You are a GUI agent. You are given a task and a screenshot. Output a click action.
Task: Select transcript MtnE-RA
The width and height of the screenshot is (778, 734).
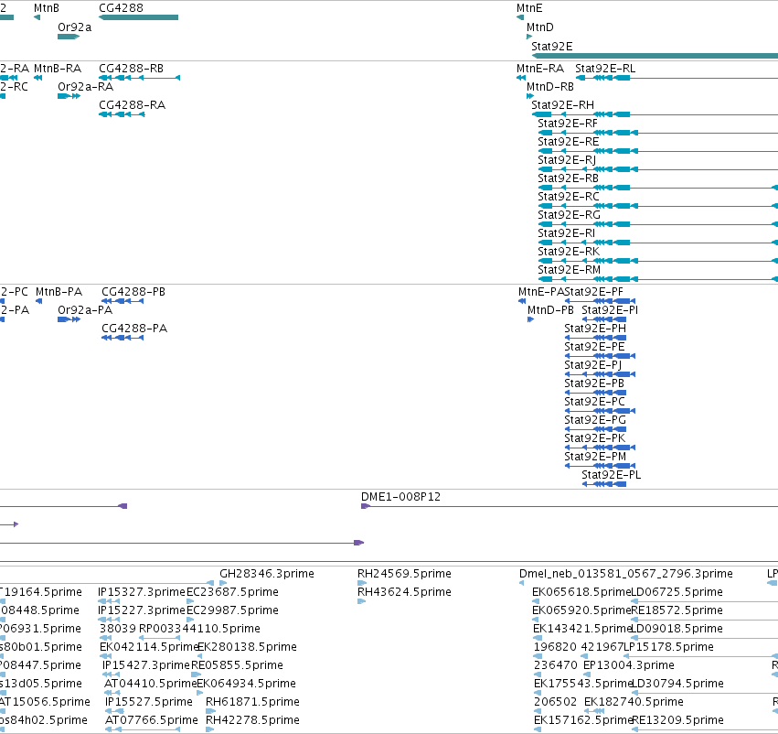pyautogui.click(x=539, y=68)
